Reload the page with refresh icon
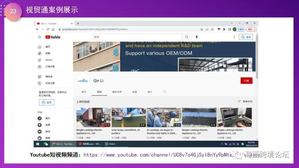299x168 pixels. point(48,29)
